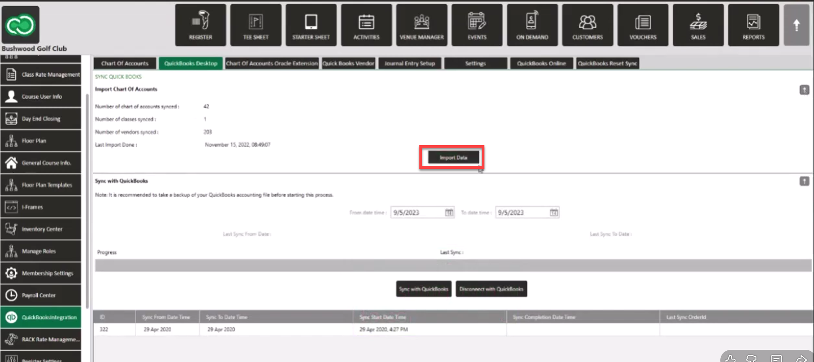Click the sync progress bar

pyautogui.click(x=453, y=265)
